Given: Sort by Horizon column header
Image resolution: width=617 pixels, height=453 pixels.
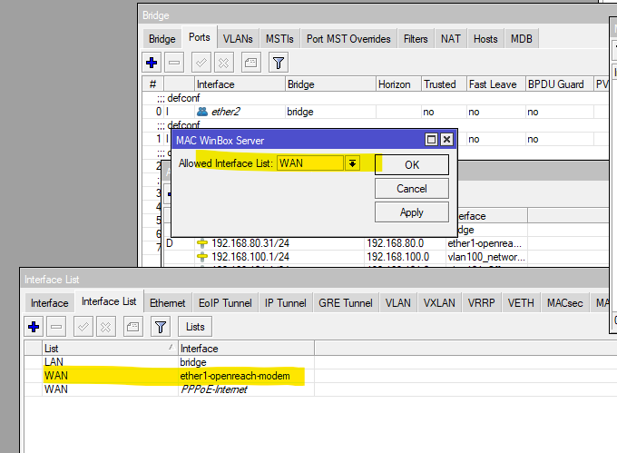Looking at the screenshot, I should click(398, 84).
